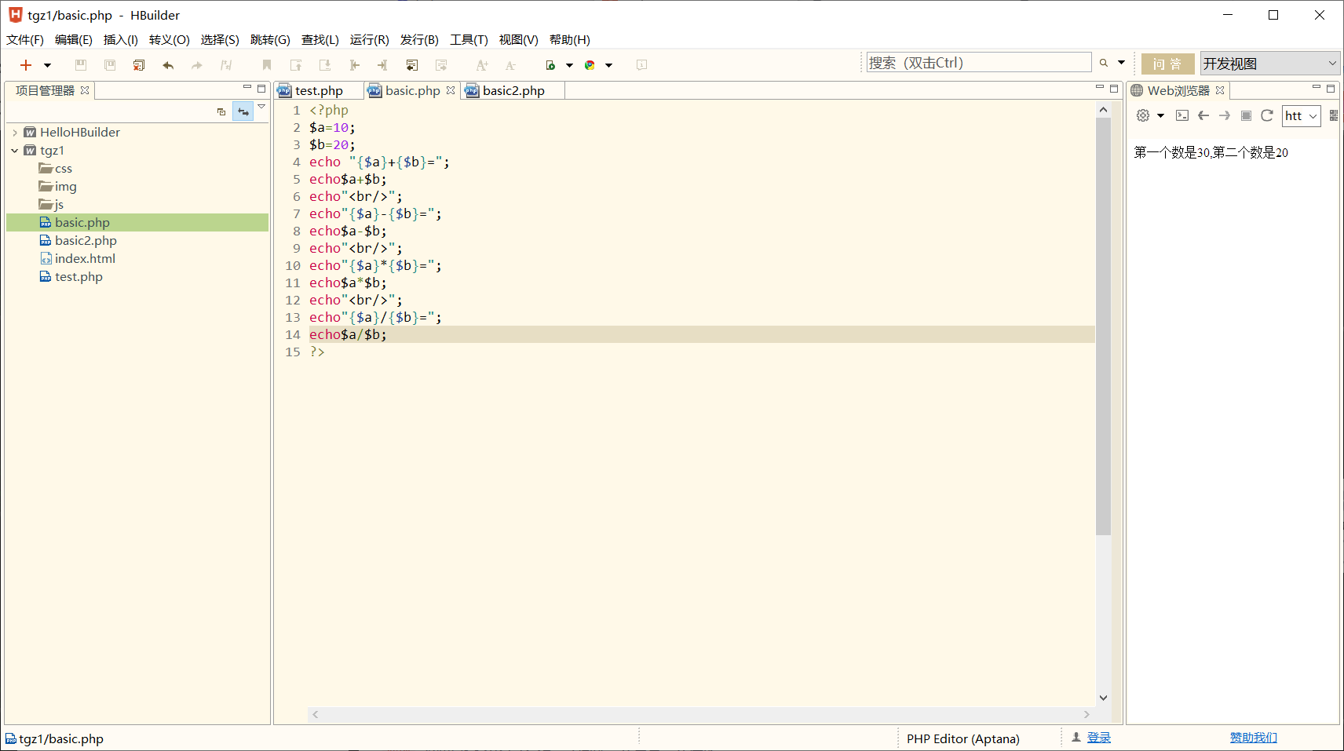The image size is (1344, 751).
Task: Click the 登录 link
Action: pyautogui.click(x=1098, y=737)
